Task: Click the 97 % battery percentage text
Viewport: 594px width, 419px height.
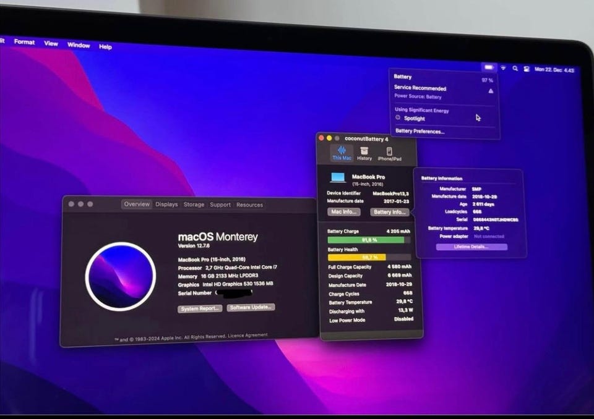Action: [487, 80]
